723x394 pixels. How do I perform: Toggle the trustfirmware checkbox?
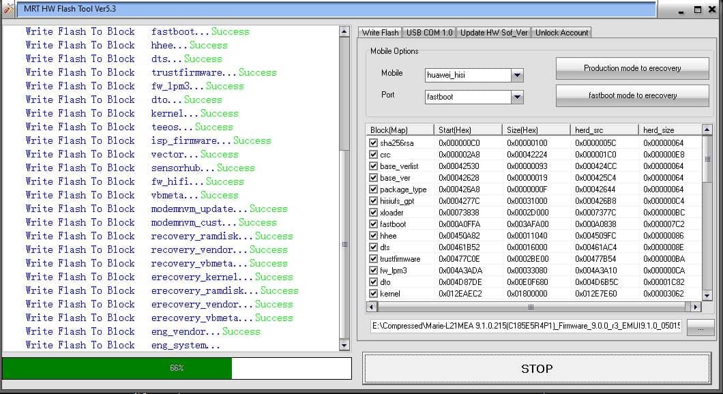[x=374, y=258]
